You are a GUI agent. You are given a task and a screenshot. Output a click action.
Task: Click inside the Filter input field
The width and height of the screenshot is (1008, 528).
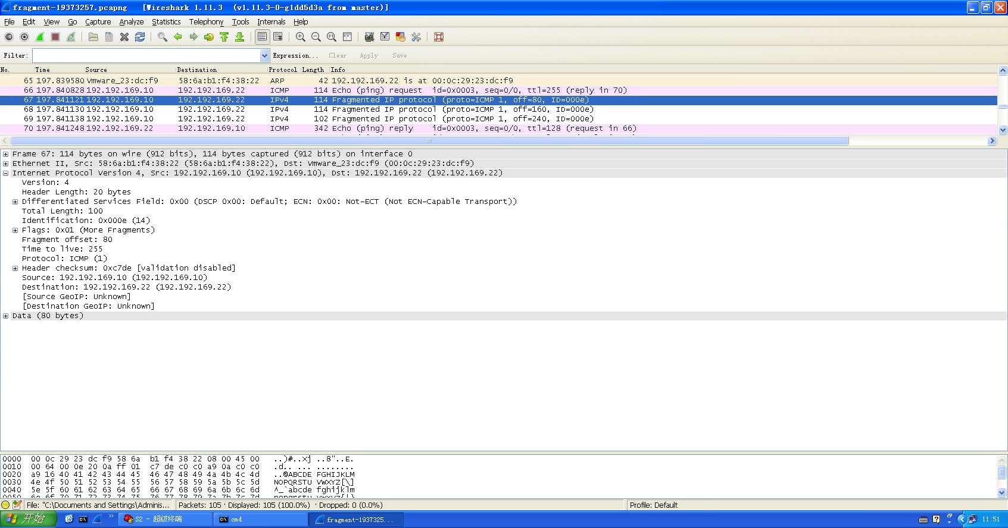click(146, 55)
